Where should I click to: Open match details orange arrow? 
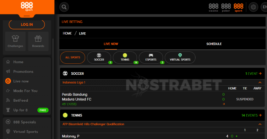point(224,104)
